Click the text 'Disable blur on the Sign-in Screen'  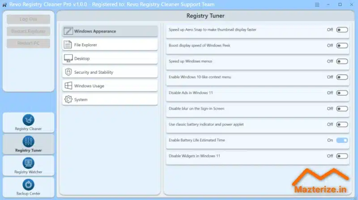tap(196, 108)
